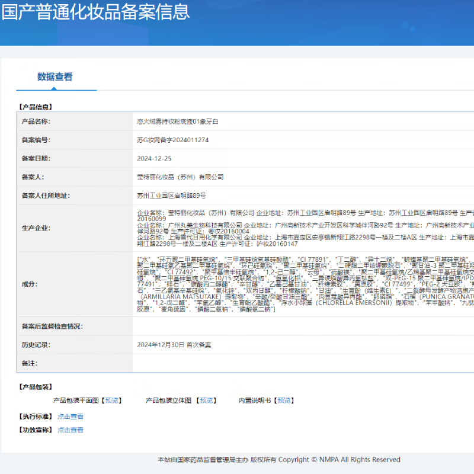Preview the 产品包装平面图 image
Viewport: 474px width, 474px height.
113,401
